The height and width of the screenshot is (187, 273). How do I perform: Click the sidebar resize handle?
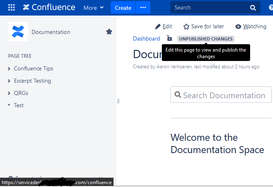click(x=118, y=101)
